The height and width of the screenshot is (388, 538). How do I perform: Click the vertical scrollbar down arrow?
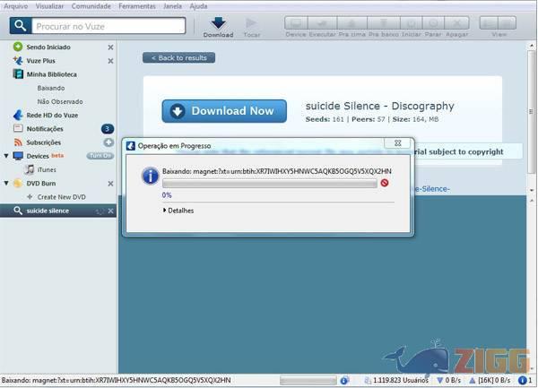click(x=532, y=190)
